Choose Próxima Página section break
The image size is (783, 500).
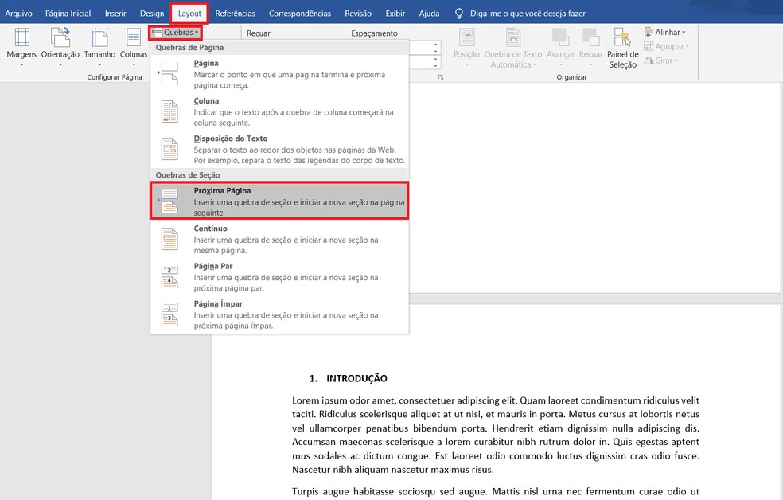pyautogui.click(x=279, y=201)
